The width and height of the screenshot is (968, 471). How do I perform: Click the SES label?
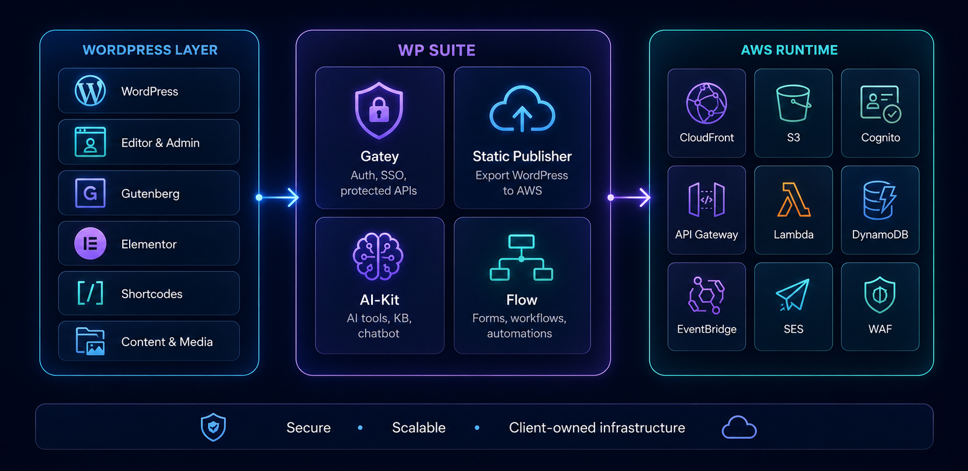pyautogui.click(x=793, y=329)
